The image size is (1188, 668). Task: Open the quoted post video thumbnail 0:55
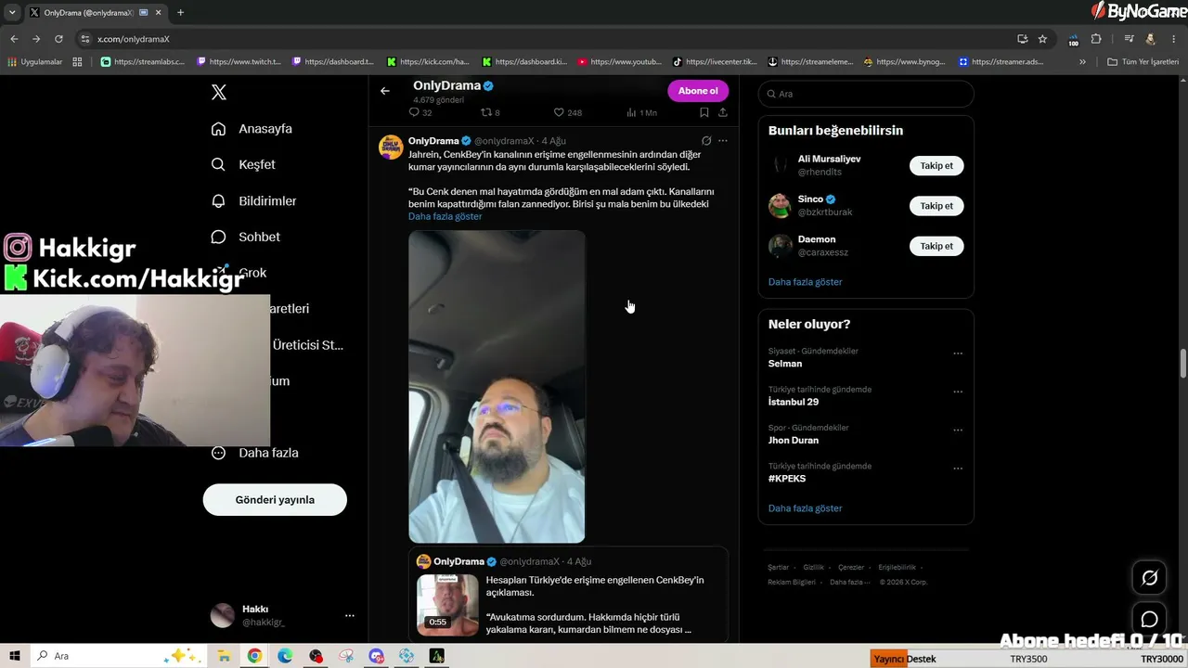coord(447,605)
